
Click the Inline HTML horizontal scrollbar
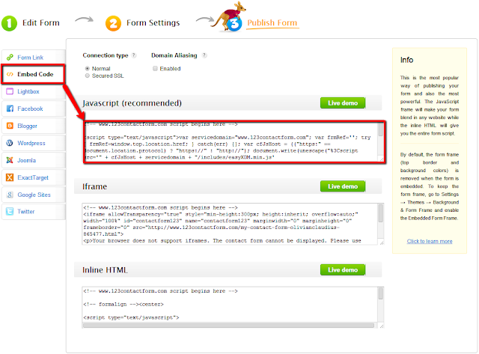coord(230,326)
